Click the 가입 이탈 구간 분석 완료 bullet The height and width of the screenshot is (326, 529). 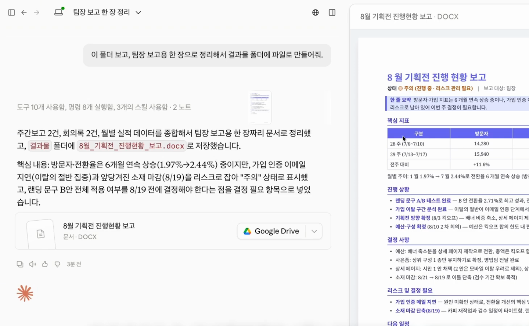click(421, 209)
